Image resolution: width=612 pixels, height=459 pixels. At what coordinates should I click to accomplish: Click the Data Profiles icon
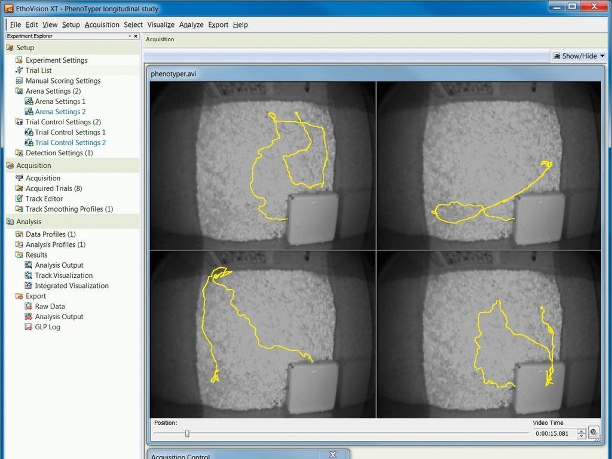pyautogui.click(x=19, y=234)
